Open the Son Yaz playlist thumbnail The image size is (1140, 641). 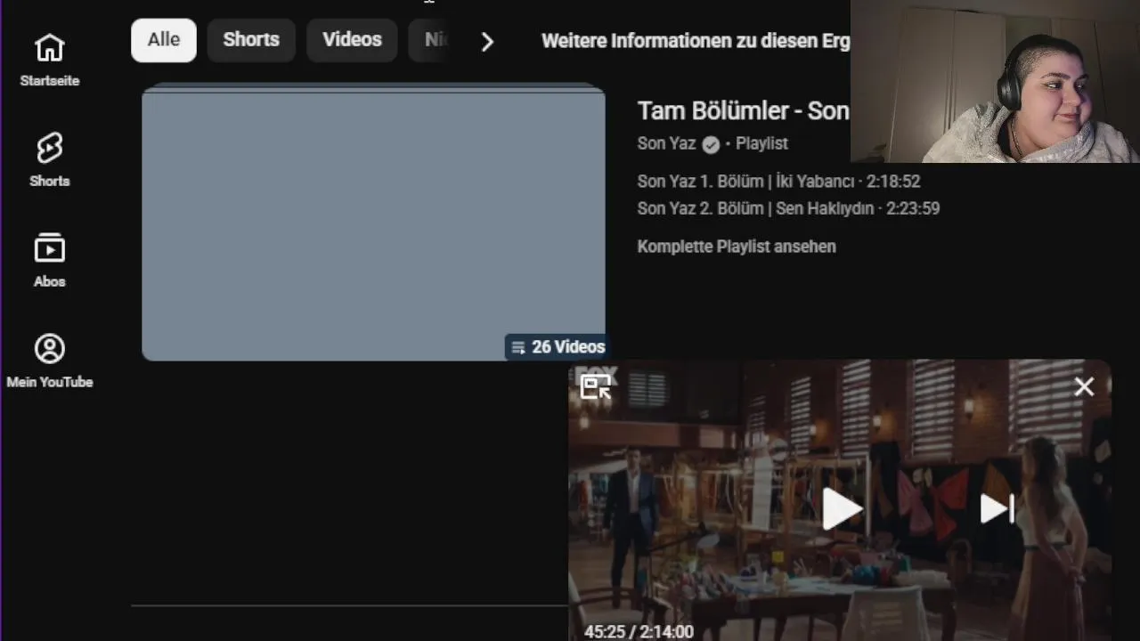tap(373, 222)
